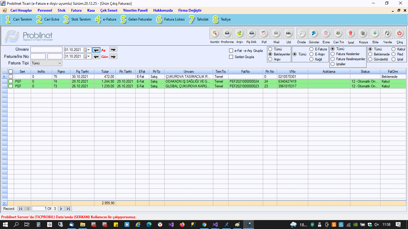Screen dimensions: 408x229
Task: Tick the Serileri Grupla checkbox
Action: [x=231, y=57]
